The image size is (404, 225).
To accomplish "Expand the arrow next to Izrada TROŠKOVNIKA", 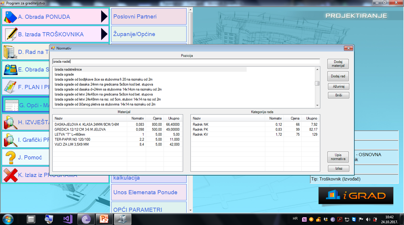I will 104,34.
